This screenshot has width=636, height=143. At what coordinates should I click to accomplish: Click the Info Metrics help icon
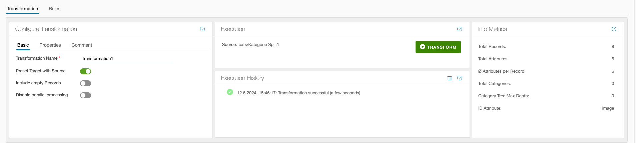point(614,29)
